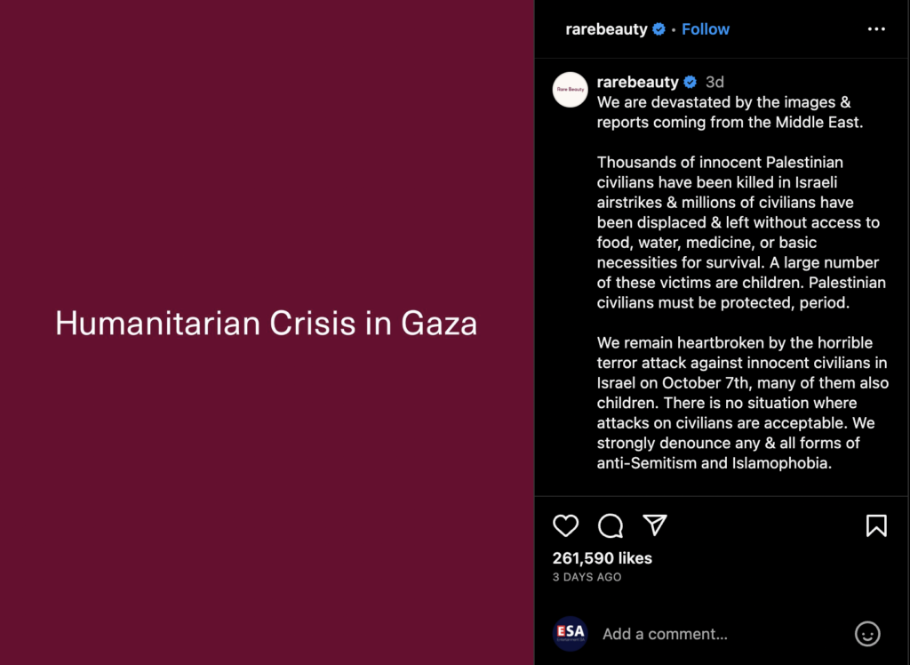Focus the Add a comment field

pos(722,634)
